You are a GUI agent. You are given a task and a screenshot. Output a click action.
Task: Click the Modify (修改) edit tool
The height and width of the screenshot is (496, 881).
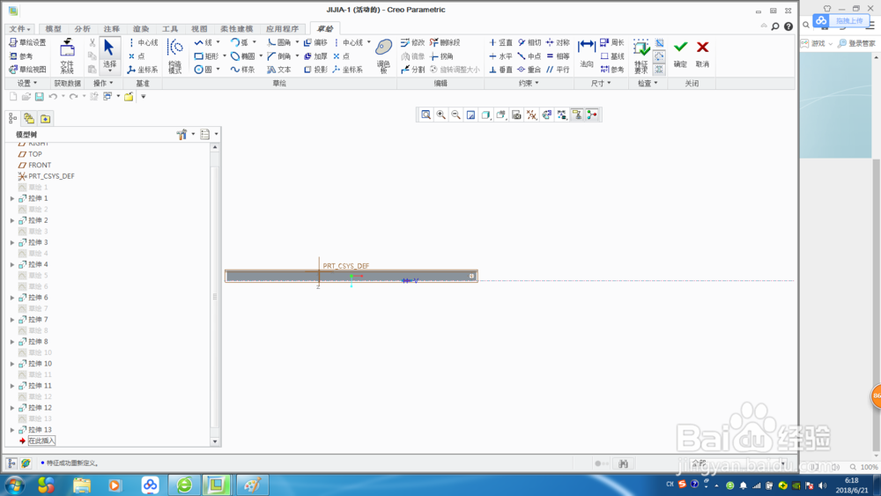click(413, 42)
